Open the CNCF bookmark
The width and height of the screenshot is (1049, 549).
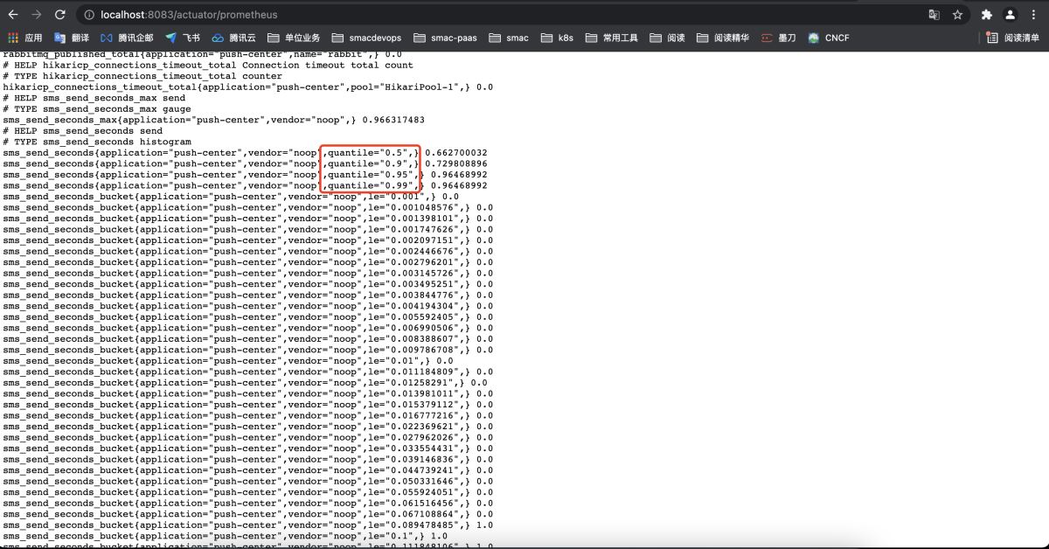click(x=829, y=38)
